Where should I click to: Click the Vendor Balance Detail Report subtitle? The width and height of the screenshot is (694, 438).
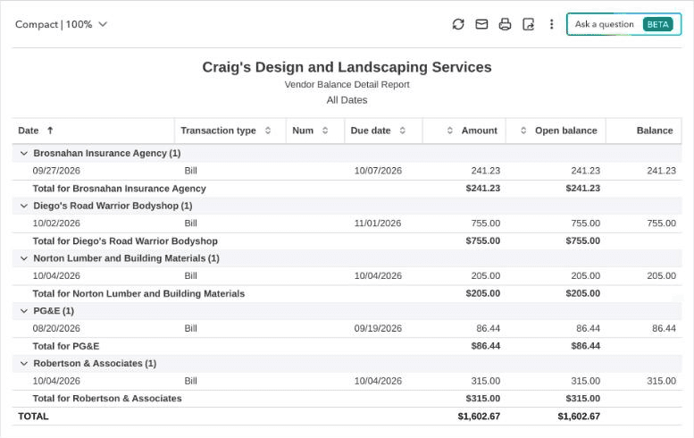[x=347, y=85]
